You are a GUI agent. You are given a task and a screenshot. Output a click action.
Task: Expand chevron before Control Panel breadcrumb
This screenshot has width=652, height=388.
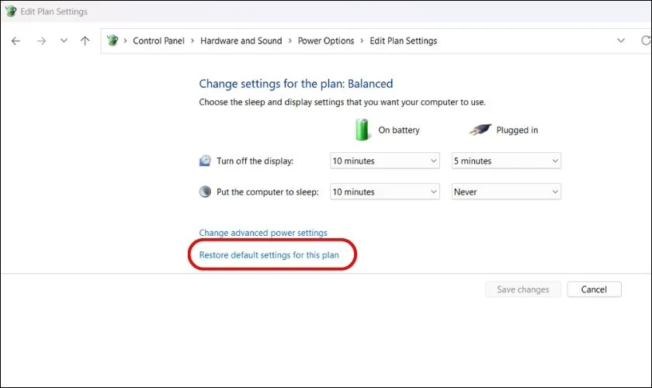click(125, 41)
